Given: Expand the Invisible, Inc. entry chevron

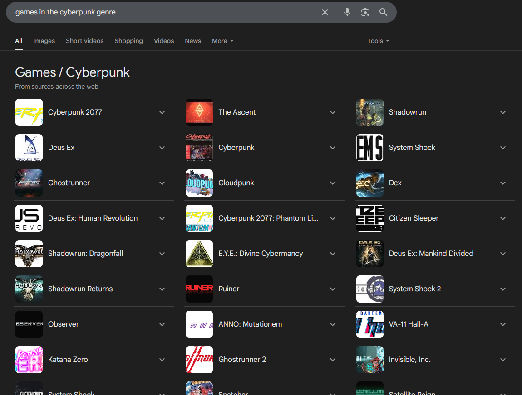Looking at the screenshot, I should (x=503, y=360).
